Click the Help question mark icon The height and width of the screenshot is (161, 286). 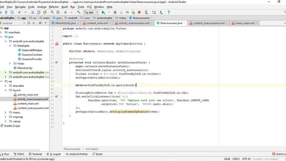[168, 12]
